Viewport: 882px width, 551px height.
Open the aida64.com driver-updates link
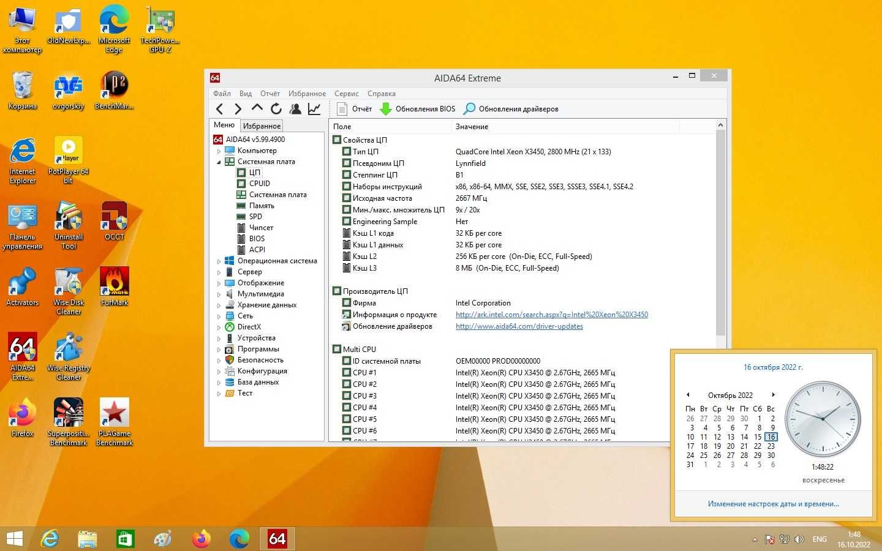[x=519, y=326]
